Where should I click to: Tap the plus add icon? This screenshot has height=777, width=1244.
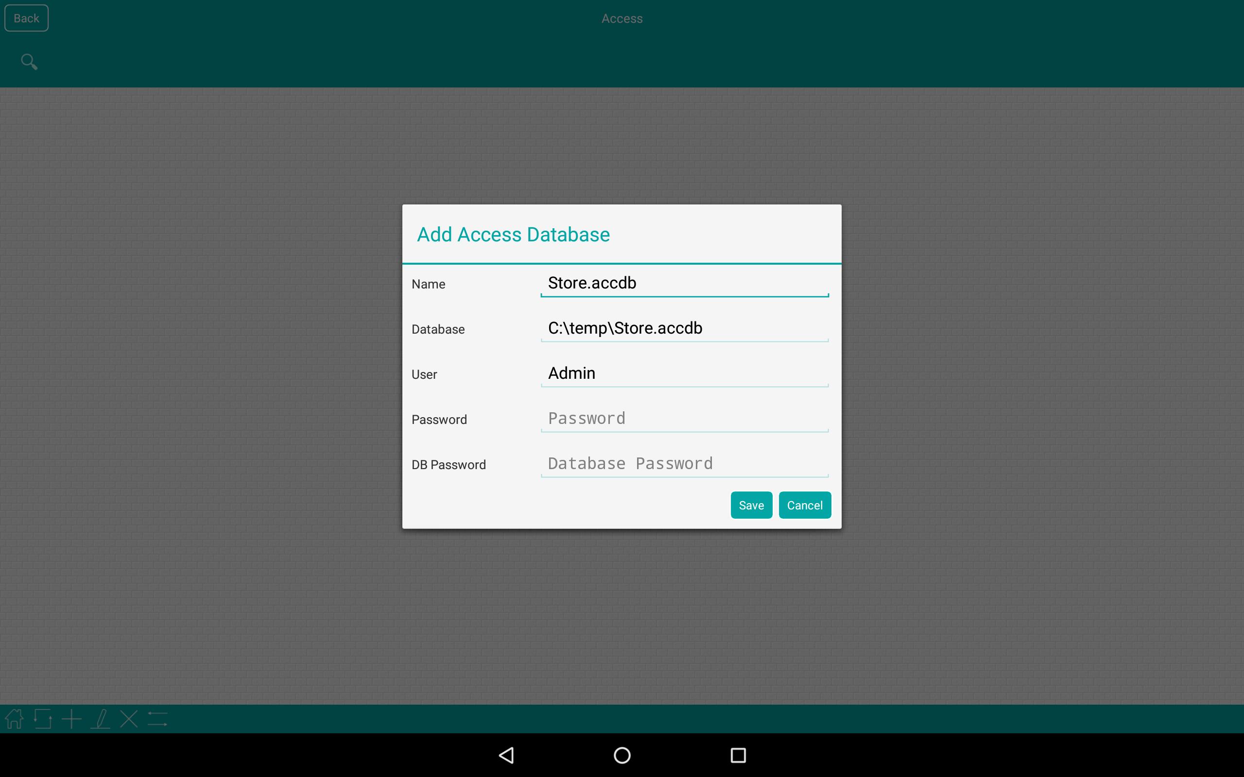pos(71,719)
